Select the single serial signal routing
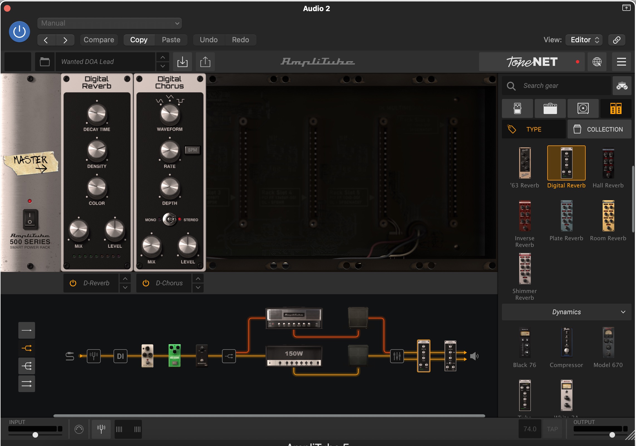 tap(27, 330)
